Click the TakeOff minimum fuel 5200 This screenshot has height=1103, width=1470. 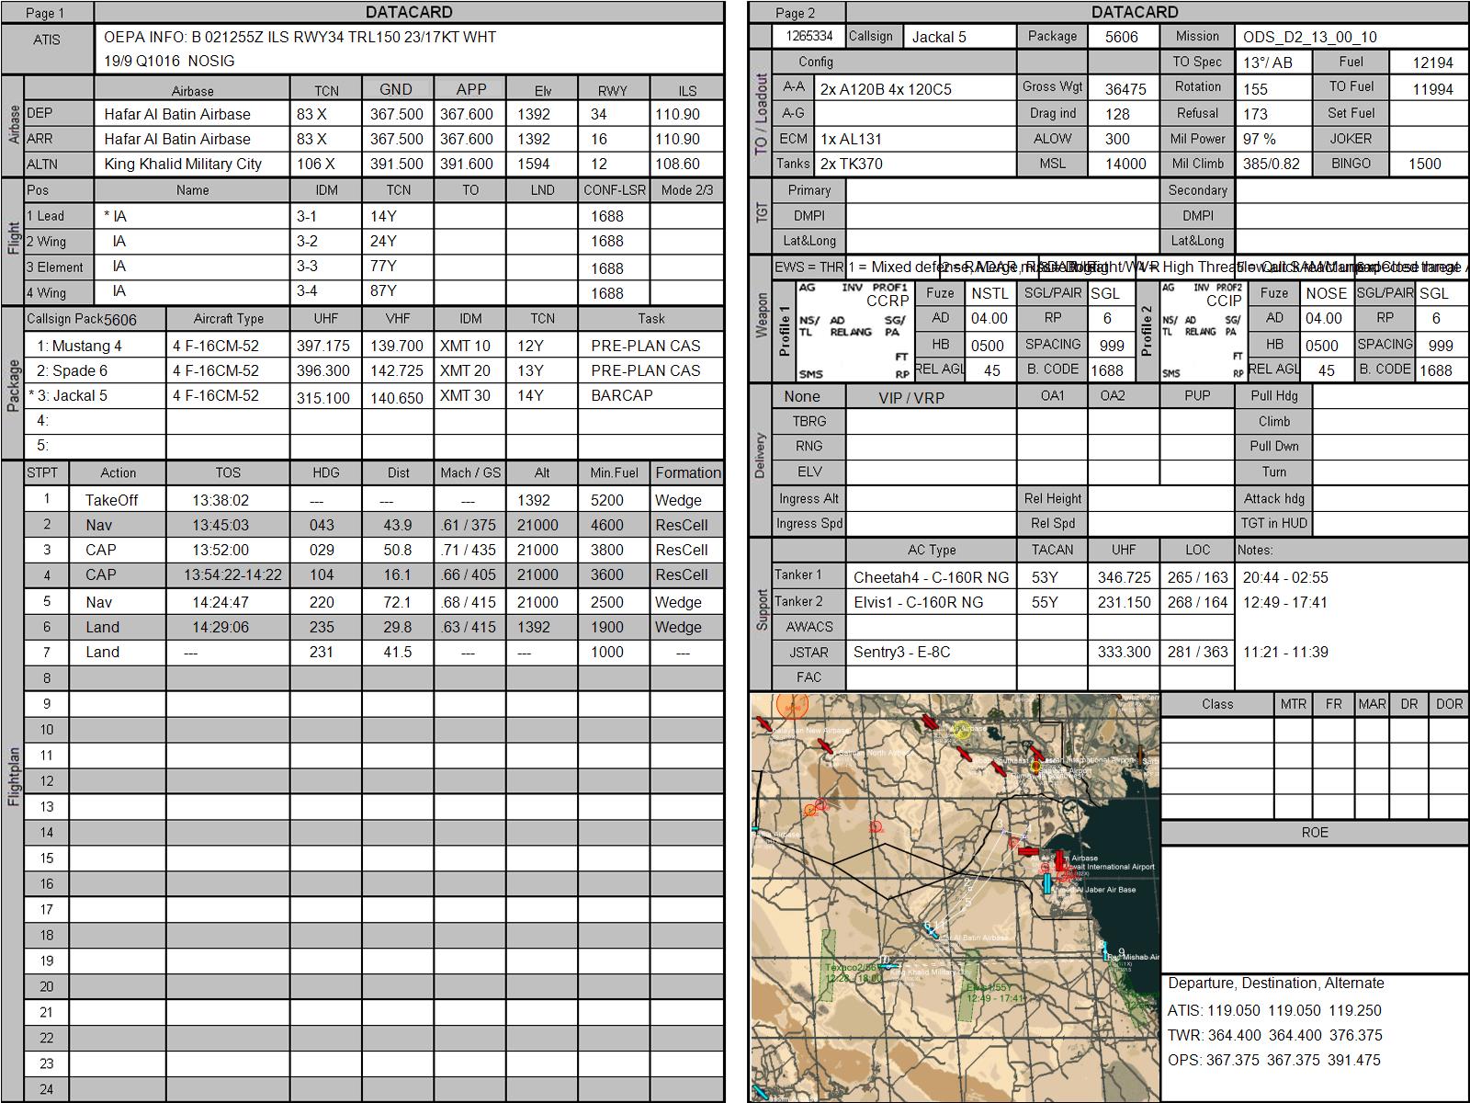606,501
